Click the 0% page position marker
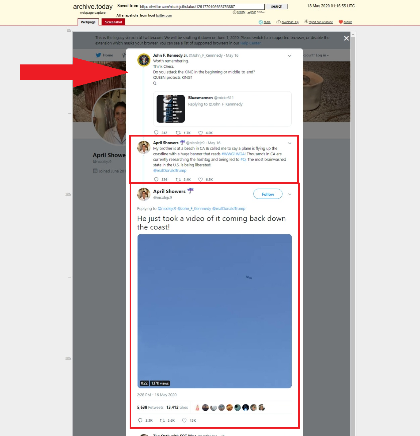The width and height of the screenshot is (420, 436). (69, 30)
